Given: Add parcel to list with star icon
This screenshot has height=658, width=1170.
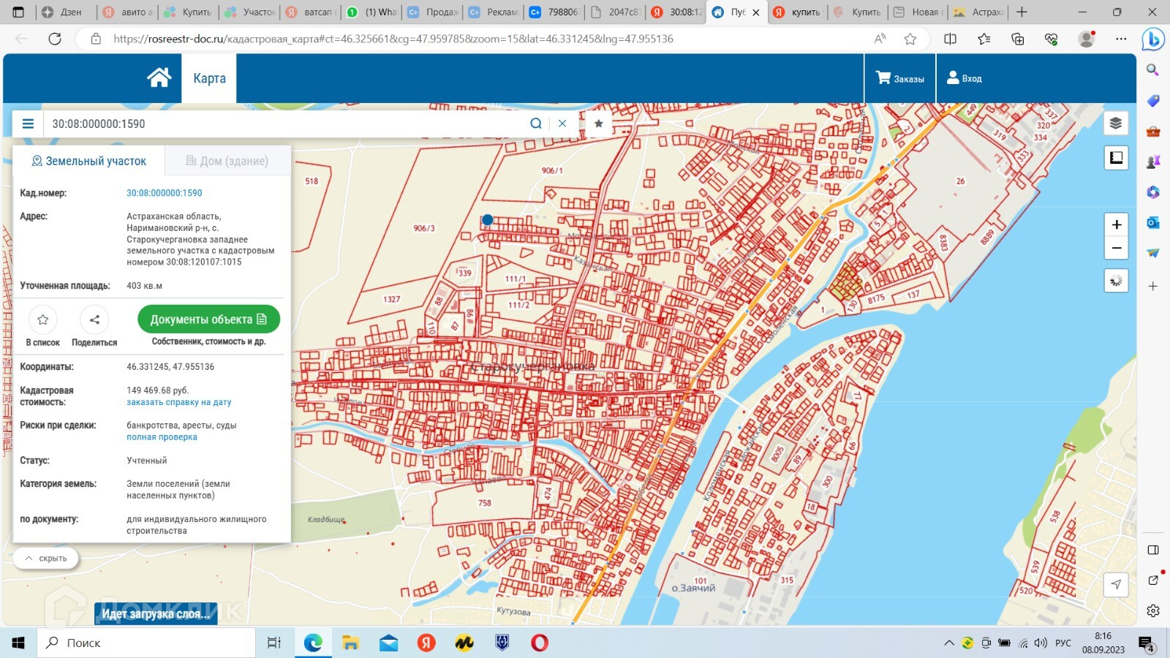Looking at the screenshot, I should 43,319.
